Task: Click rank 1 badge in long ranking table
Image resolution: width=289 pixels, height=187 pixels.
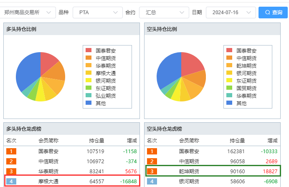Action: point(11,152)
